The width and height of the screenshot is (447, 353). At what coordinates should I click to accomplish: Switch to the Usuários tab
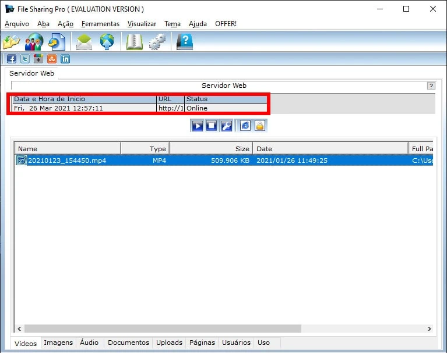[236, 343]
